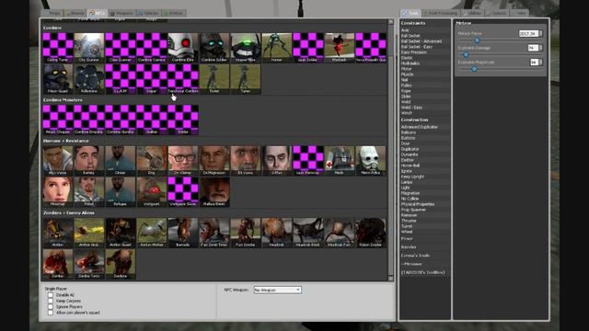Adjust the Meteor Force slider

pos(477,40)
